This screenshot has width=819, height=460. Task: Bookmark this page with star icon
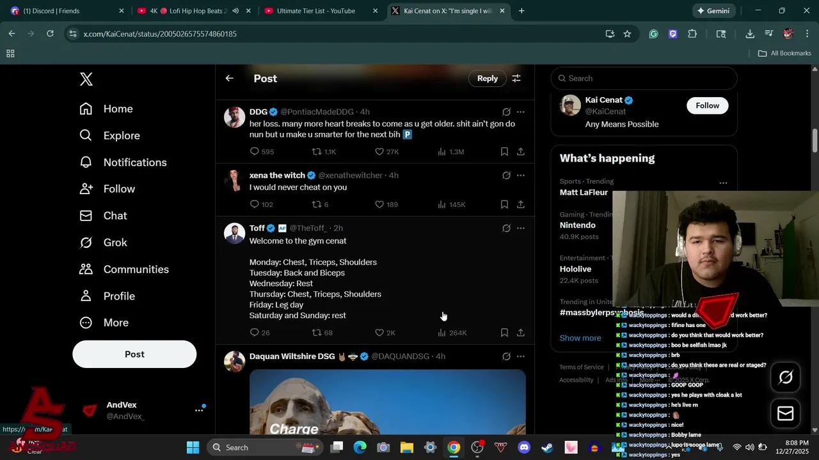(x=627, y=34)
